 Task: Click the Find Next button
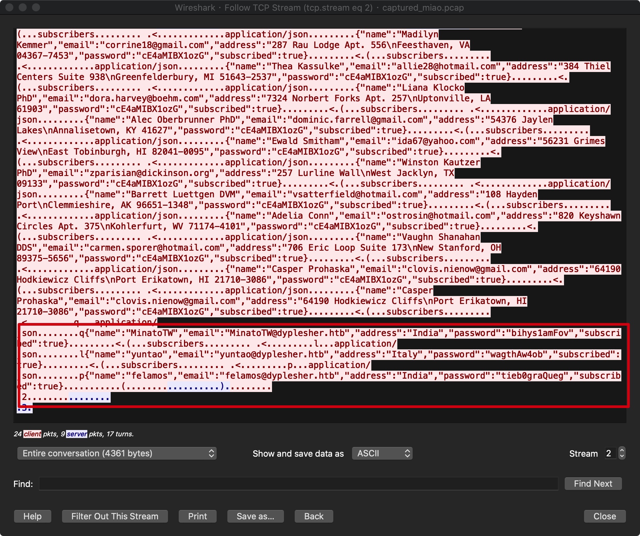[x=593, y=484]
